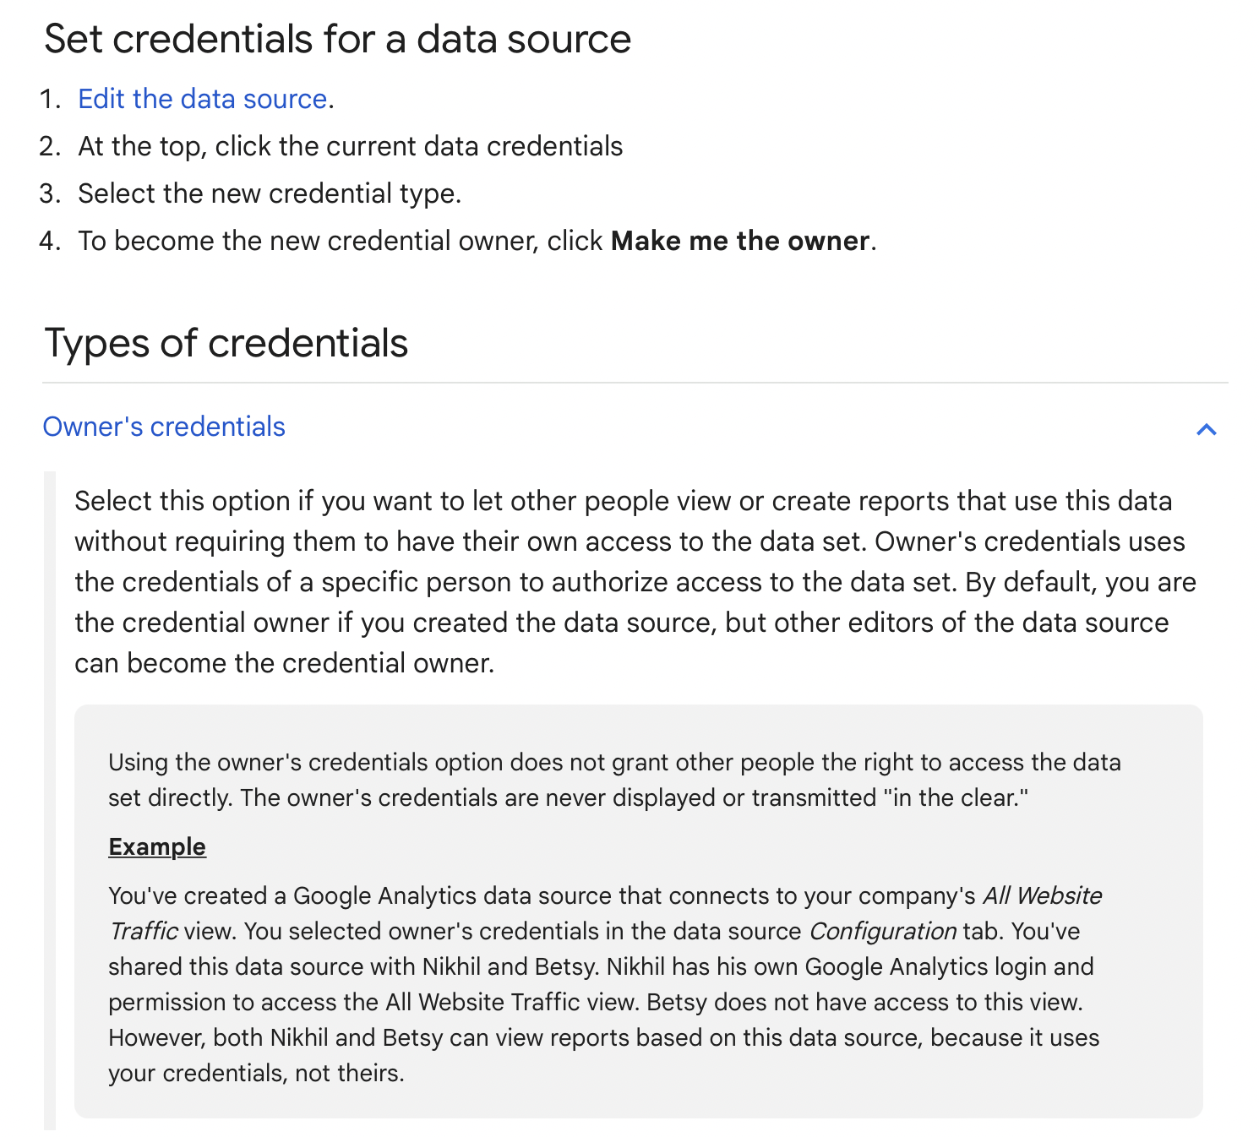
Task: Click step two about current data credentials
Action: click(x=350, y=146)
